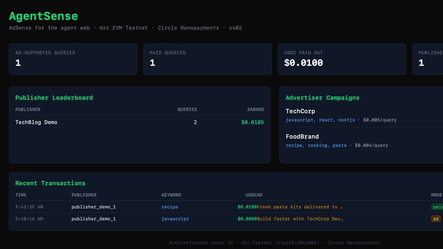Click the $0.0100 transaction amount
Viewport: 443px width, 249px height.
[x=247, y=207]
